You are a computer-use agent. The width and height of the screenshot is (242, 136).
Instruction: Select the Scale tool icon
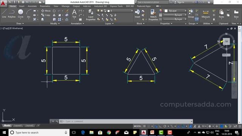[54, 19]
